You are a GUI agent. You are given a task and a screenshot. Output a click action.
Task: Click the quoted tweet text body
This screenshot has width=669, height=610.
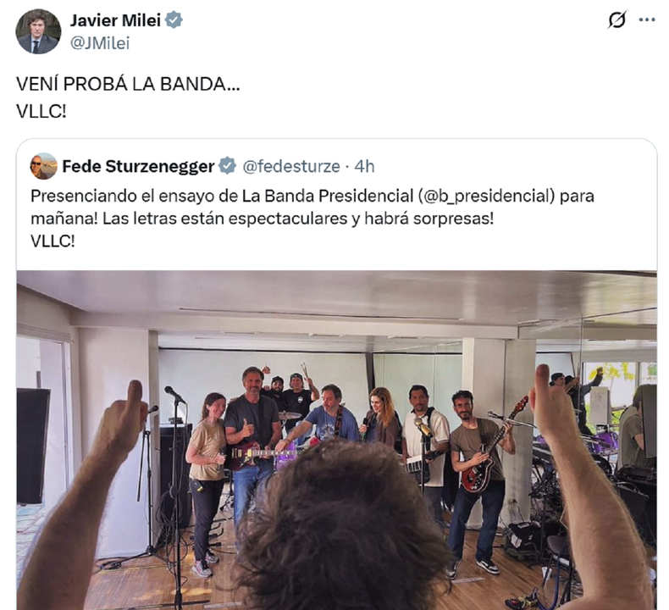pos(312,219)
